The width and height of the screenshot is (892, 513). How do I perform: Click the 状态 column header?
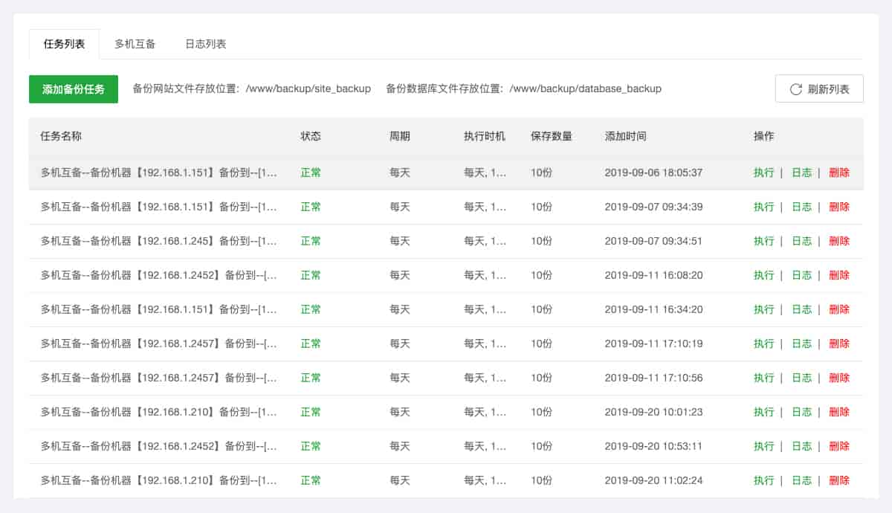[x=311, y=137]
